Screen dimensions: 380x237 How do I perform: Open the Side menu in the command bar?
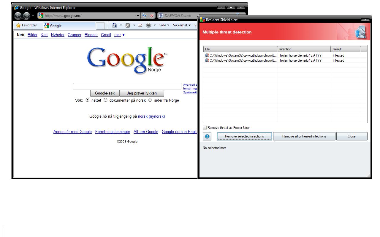[x=164, y=25]
